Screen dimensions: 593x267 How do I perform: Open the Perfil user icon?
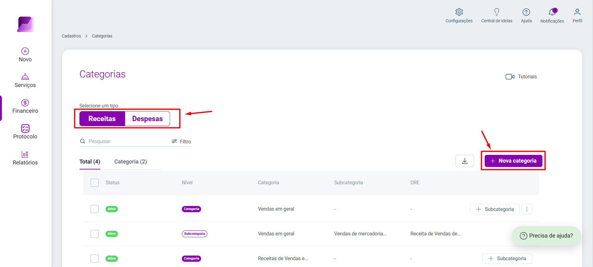[577, 12]
